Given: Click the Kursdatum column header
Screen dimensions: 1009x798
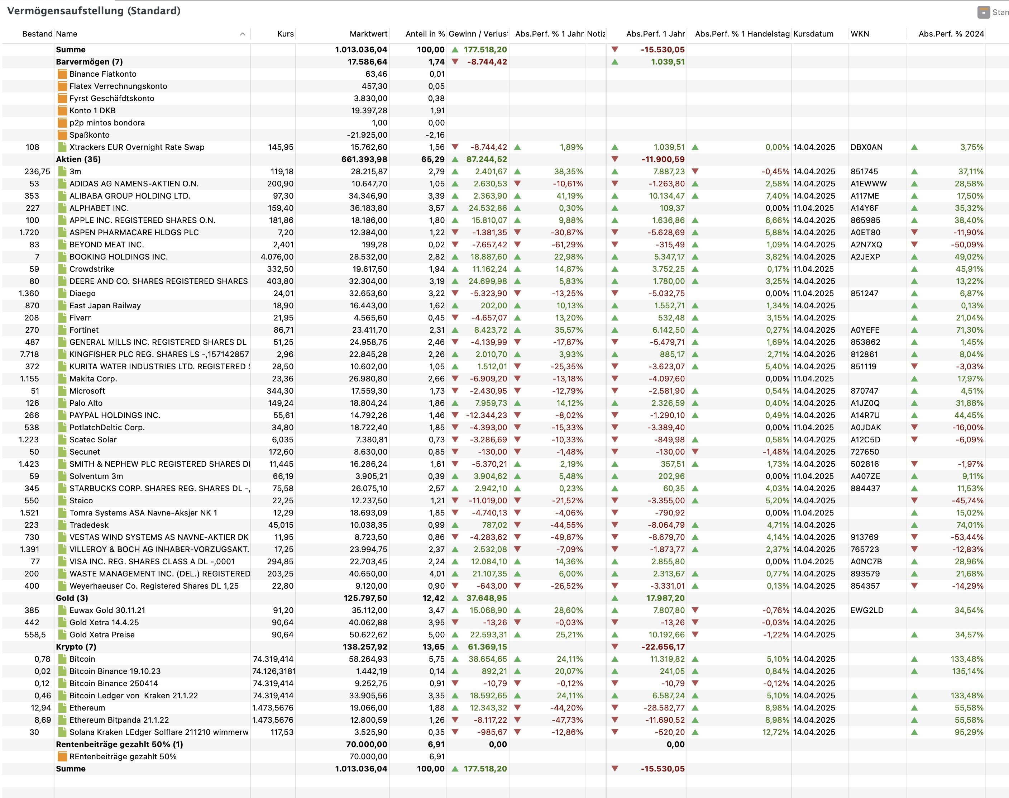Looking at the screenshot, I should [x=813, y=34].
